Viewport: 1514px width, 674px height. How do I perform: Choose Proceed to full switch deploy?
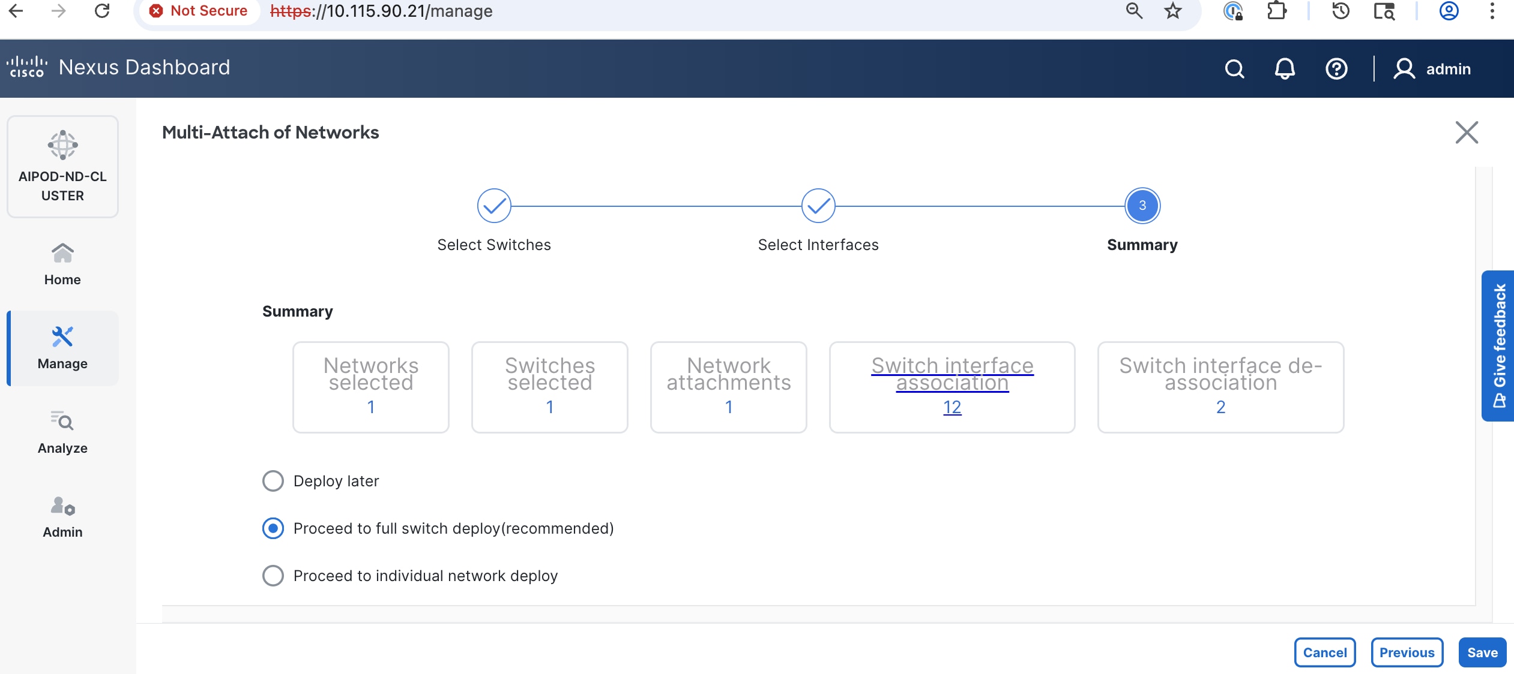273,528
